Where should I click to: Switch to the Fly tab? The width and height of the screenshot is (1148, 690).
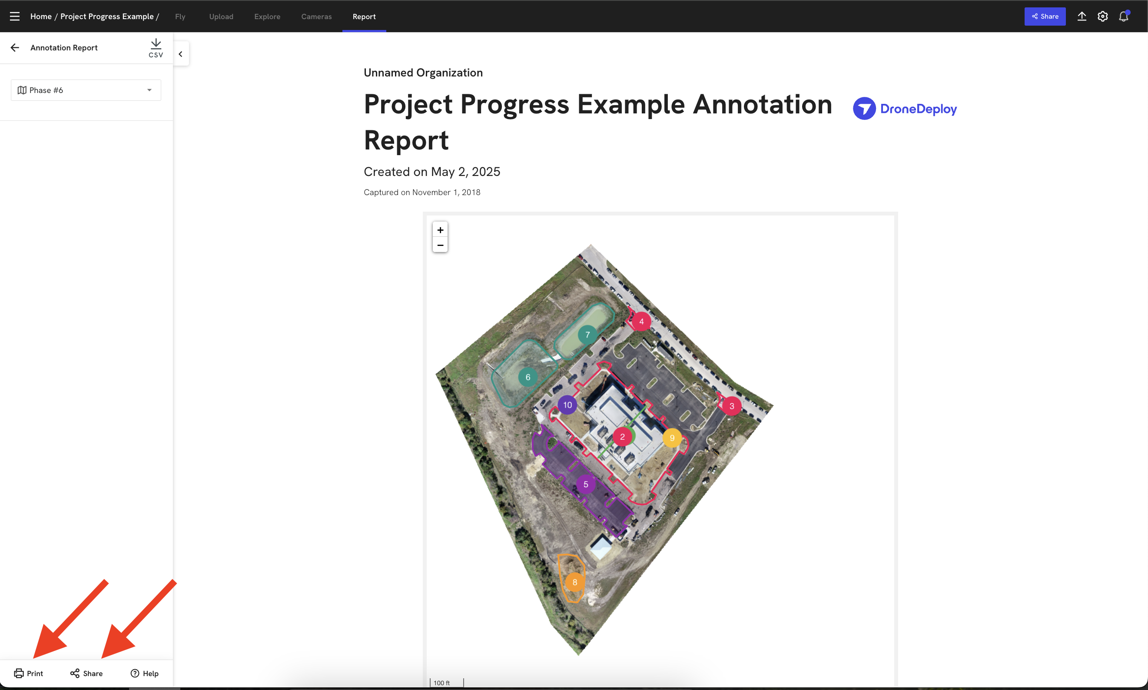180,16
